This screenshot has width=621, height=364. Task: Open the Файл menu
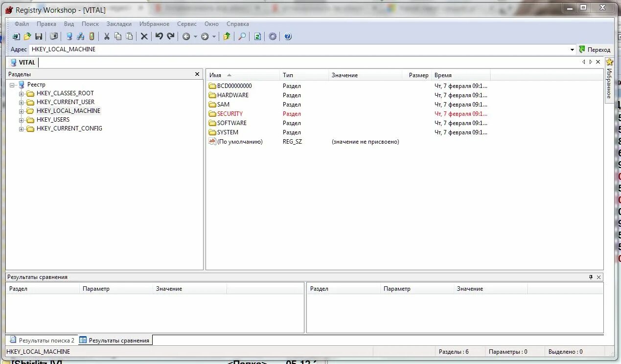[22, 24]
